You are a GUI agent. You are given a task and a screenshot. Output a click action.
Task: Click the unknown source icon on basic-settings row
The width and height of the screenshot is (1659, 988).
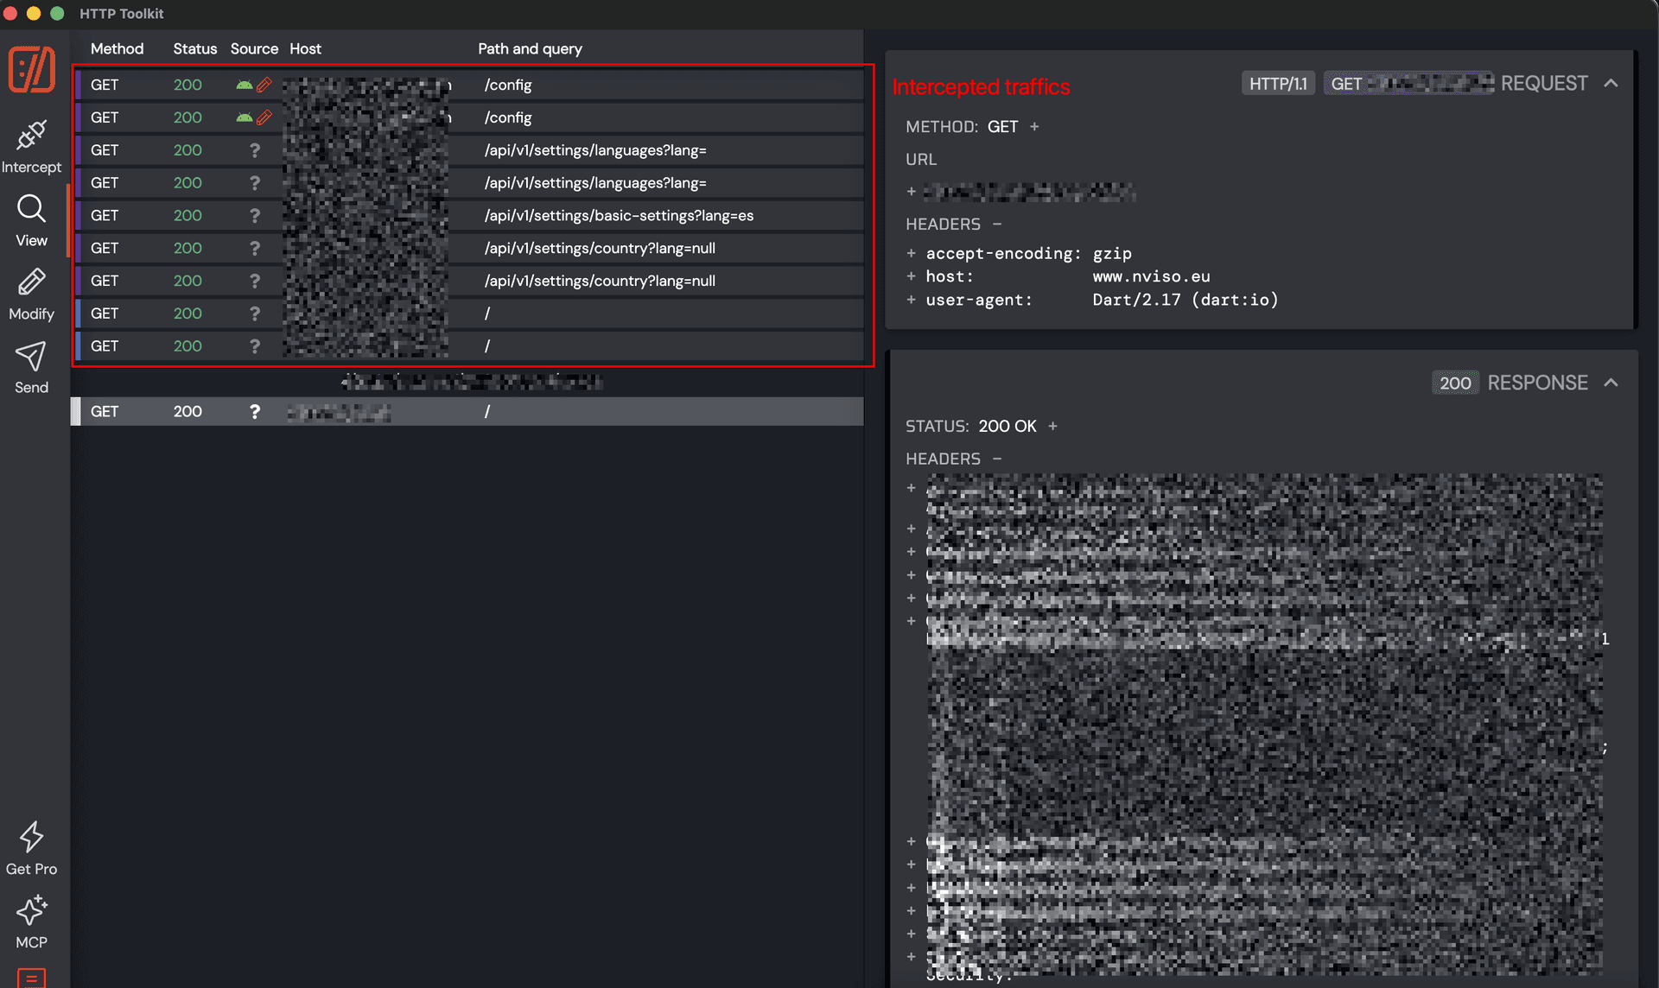pos(254,215)
